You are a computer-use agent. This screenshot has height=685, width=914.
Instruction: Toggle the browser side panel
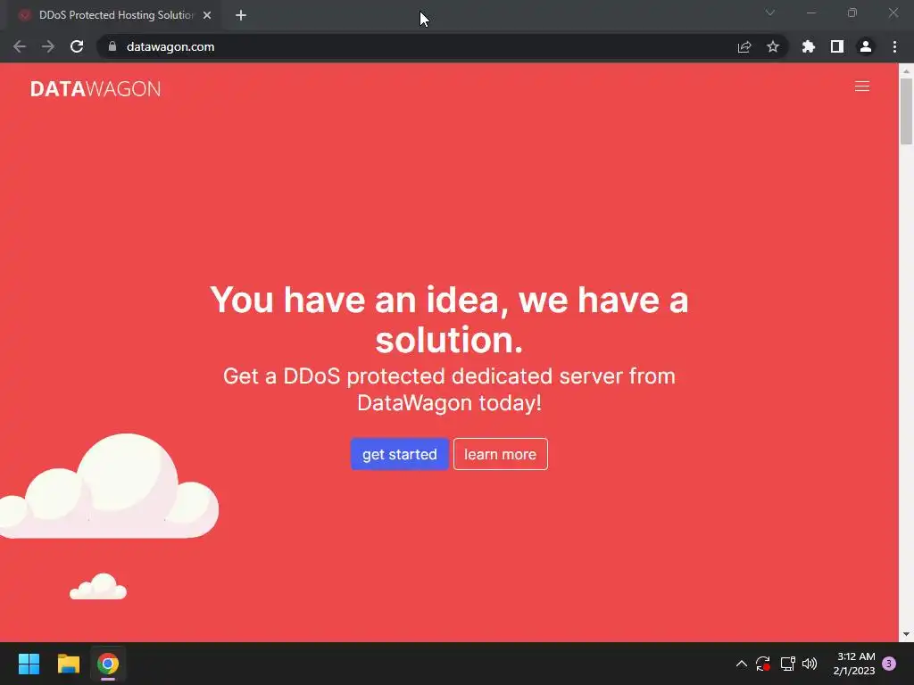coord(837,46)
